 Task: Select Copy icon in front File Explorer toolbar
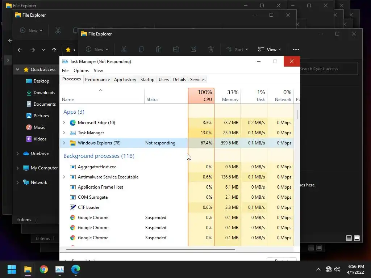coord(141,49)
